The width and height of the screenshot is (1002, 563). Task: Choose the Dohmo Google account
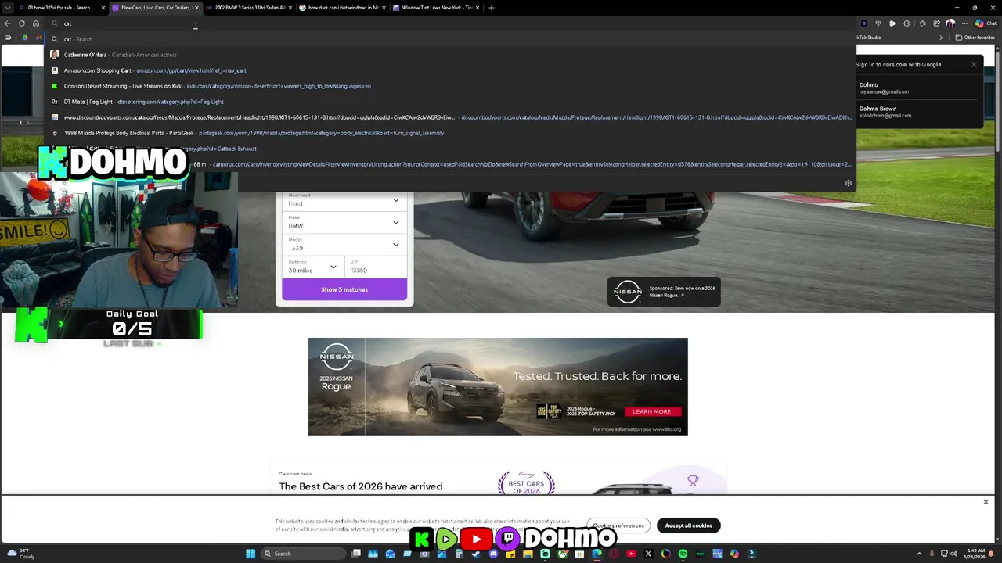point(917,88)
